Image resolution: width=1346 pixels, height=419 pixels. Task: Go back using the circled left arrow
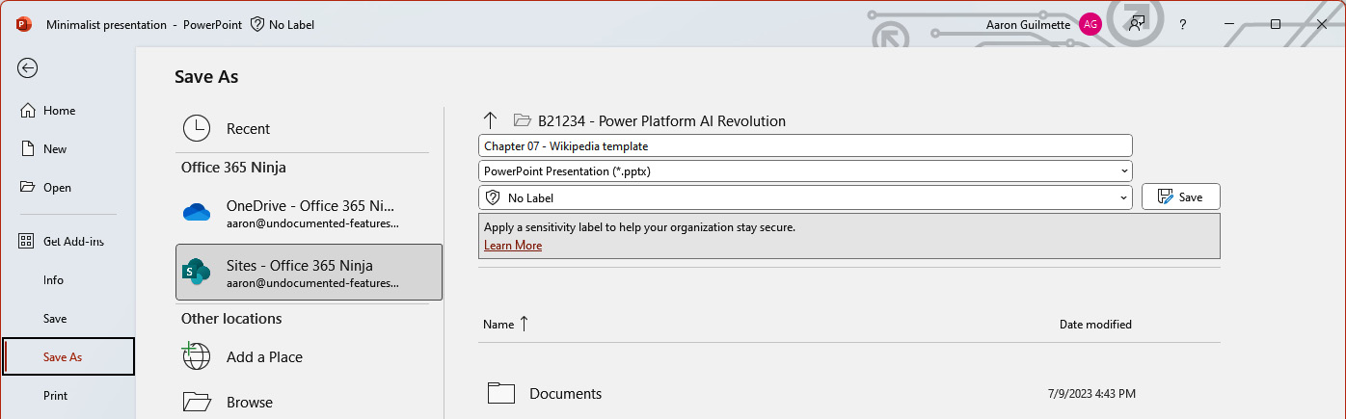click(x=28, y=67)
